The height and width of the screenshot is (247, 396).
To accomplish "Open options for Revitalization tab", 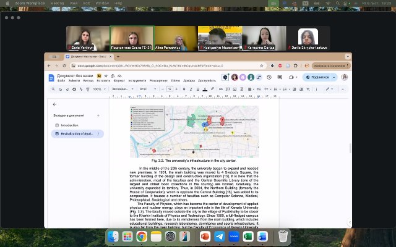I will click(97, 133).
